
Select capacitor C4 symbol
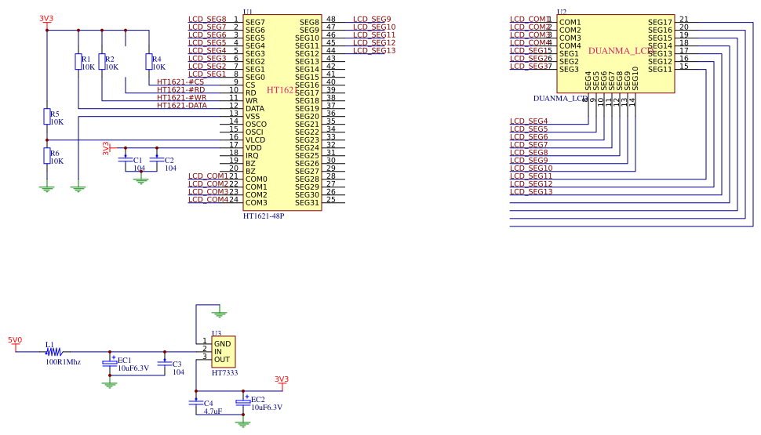point(196,403)
